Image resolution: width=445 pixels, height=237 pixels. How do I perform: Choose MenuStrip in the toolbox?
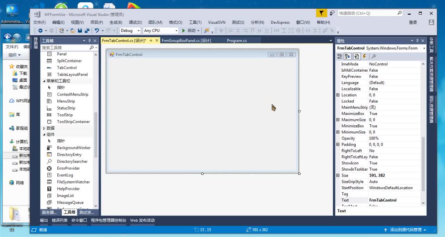pos(66,101)
